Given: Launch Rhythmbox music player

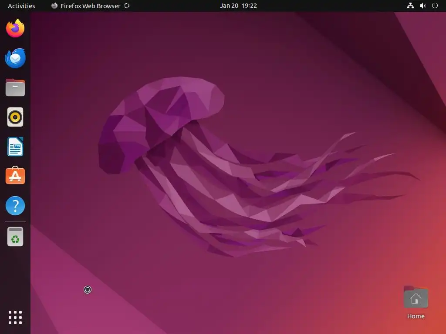Looking at the screenshot, I should click(15, 117).
